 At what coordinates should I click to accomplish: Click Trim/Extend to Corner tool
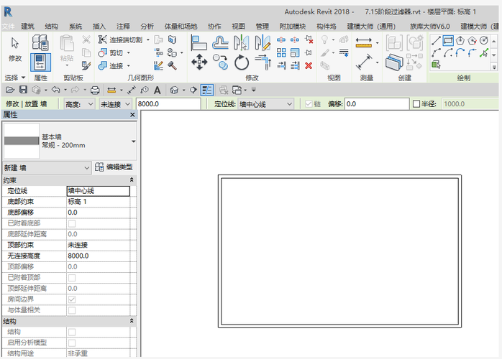tap(263, 62)
